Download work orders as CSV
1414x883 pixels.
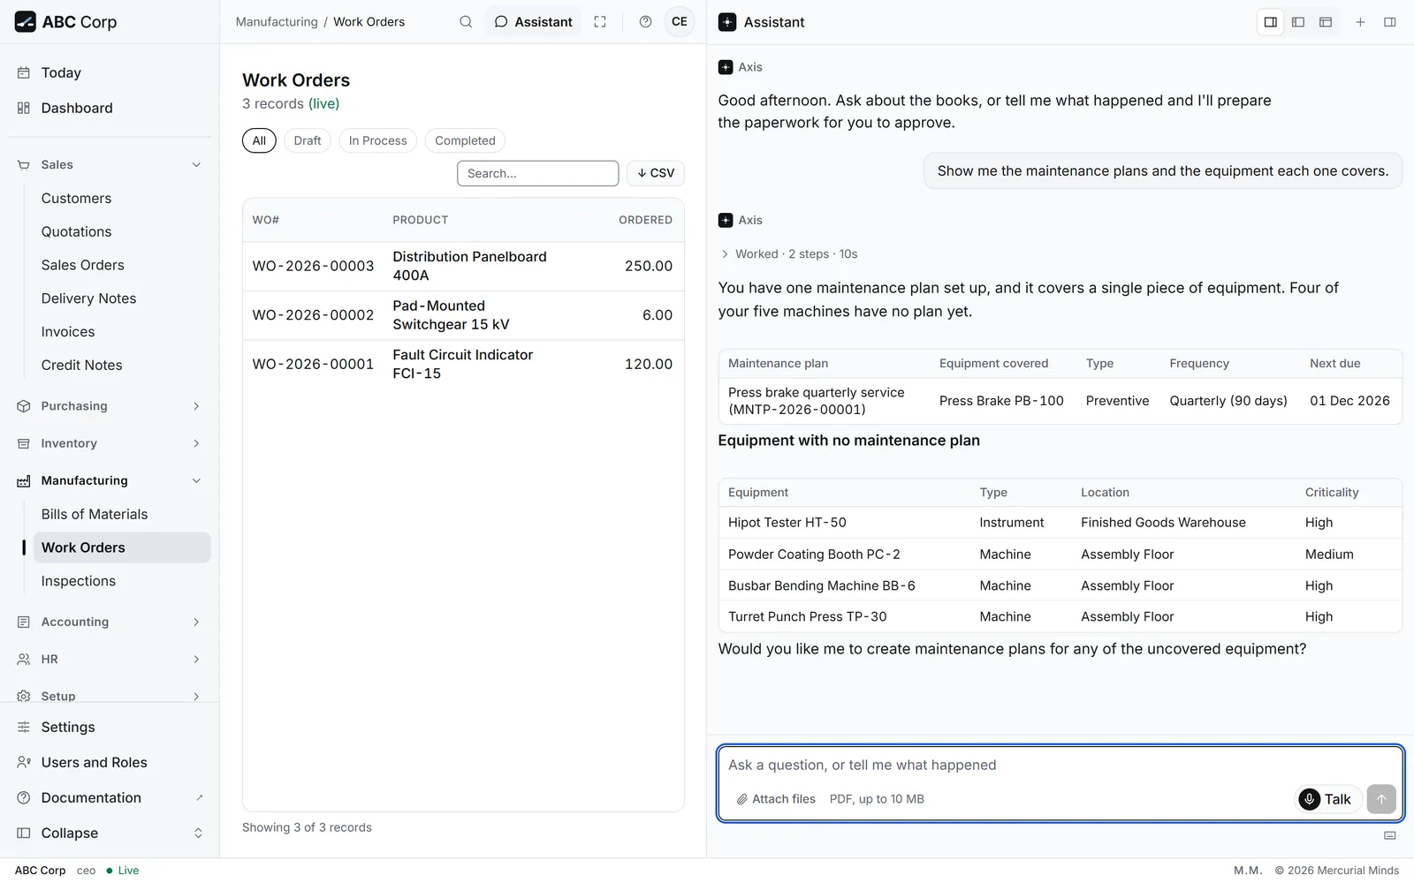click(x=656, y=173)
